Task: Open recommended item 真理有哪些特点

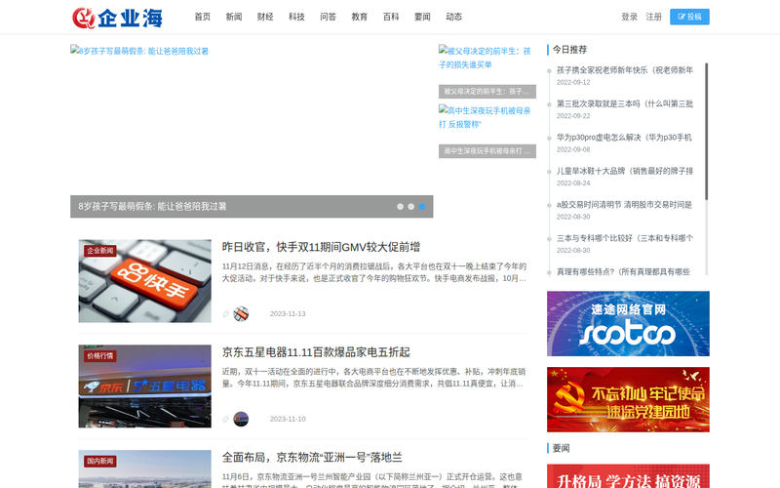Action: (623, 271)
